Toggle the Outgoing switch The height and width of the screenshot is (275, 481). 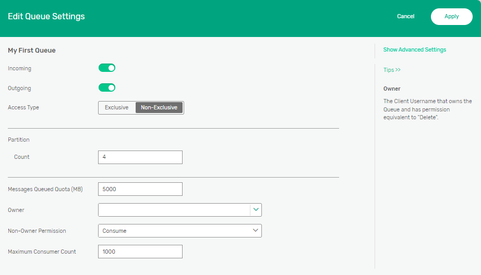[107, 87]
